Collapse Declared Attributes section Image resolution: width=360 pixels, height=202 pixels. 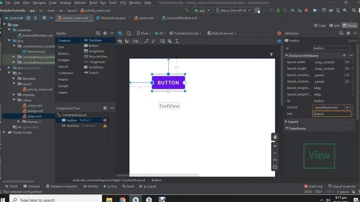pyautogui.click(x=286, y=56)
